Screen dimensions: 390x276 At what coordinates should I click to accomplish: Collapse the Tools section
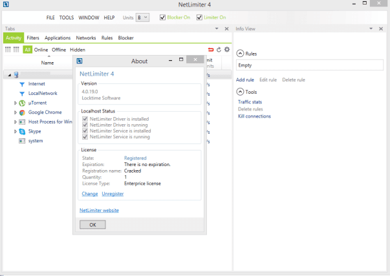(x=240, y=92)
